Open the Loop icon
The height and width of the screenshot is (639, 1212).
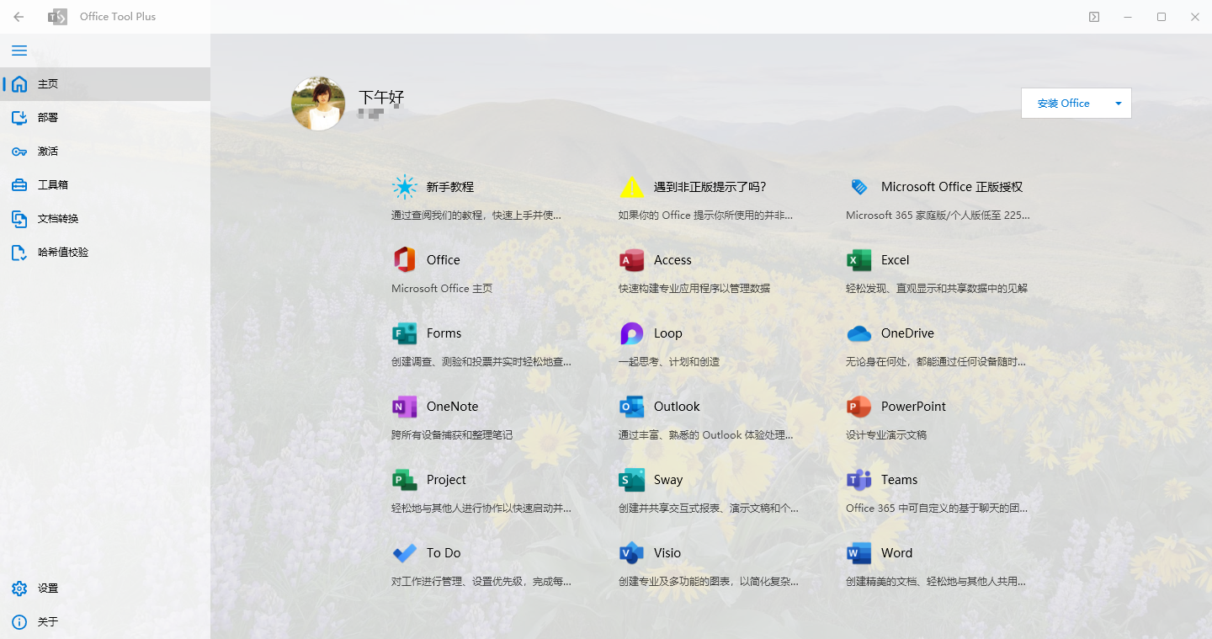click(631, 333)
